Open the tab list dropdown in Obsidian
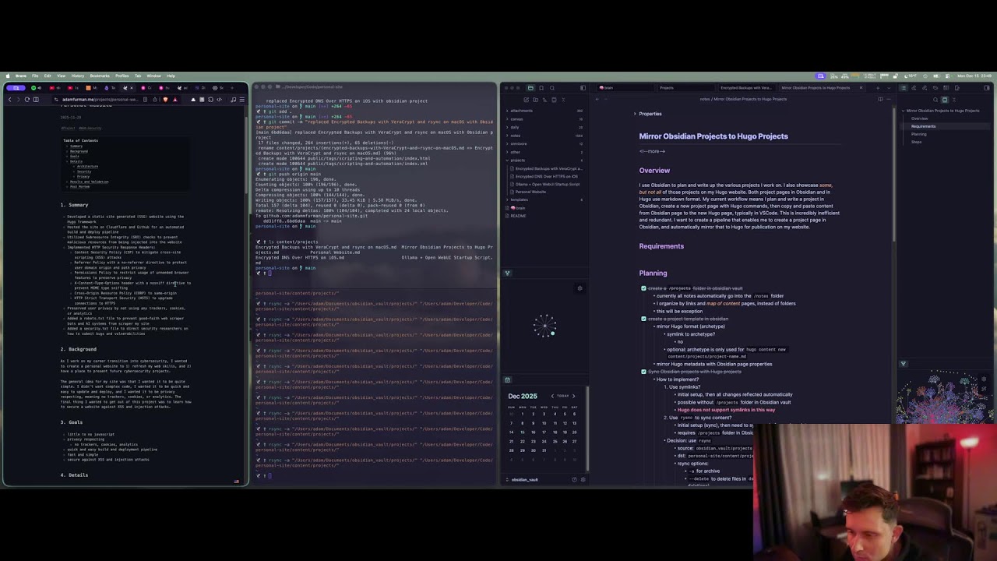 tap(889, 88)
